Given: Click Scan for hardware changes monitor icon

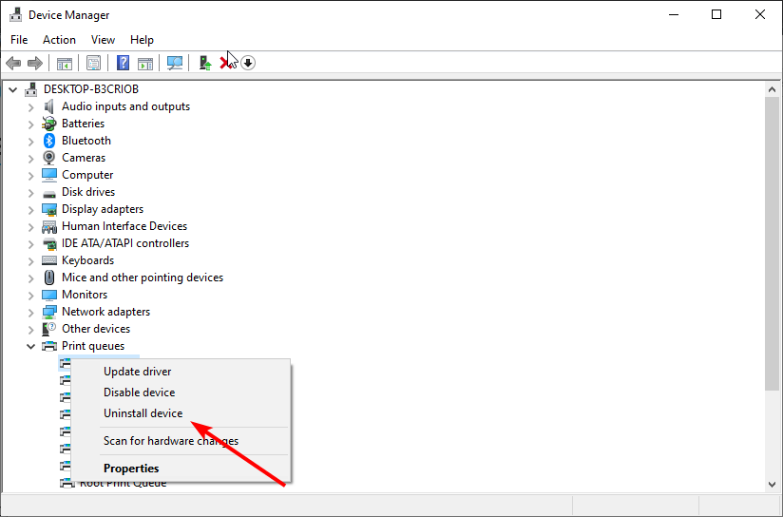Looking at the screenshot, I should [175, 63].
